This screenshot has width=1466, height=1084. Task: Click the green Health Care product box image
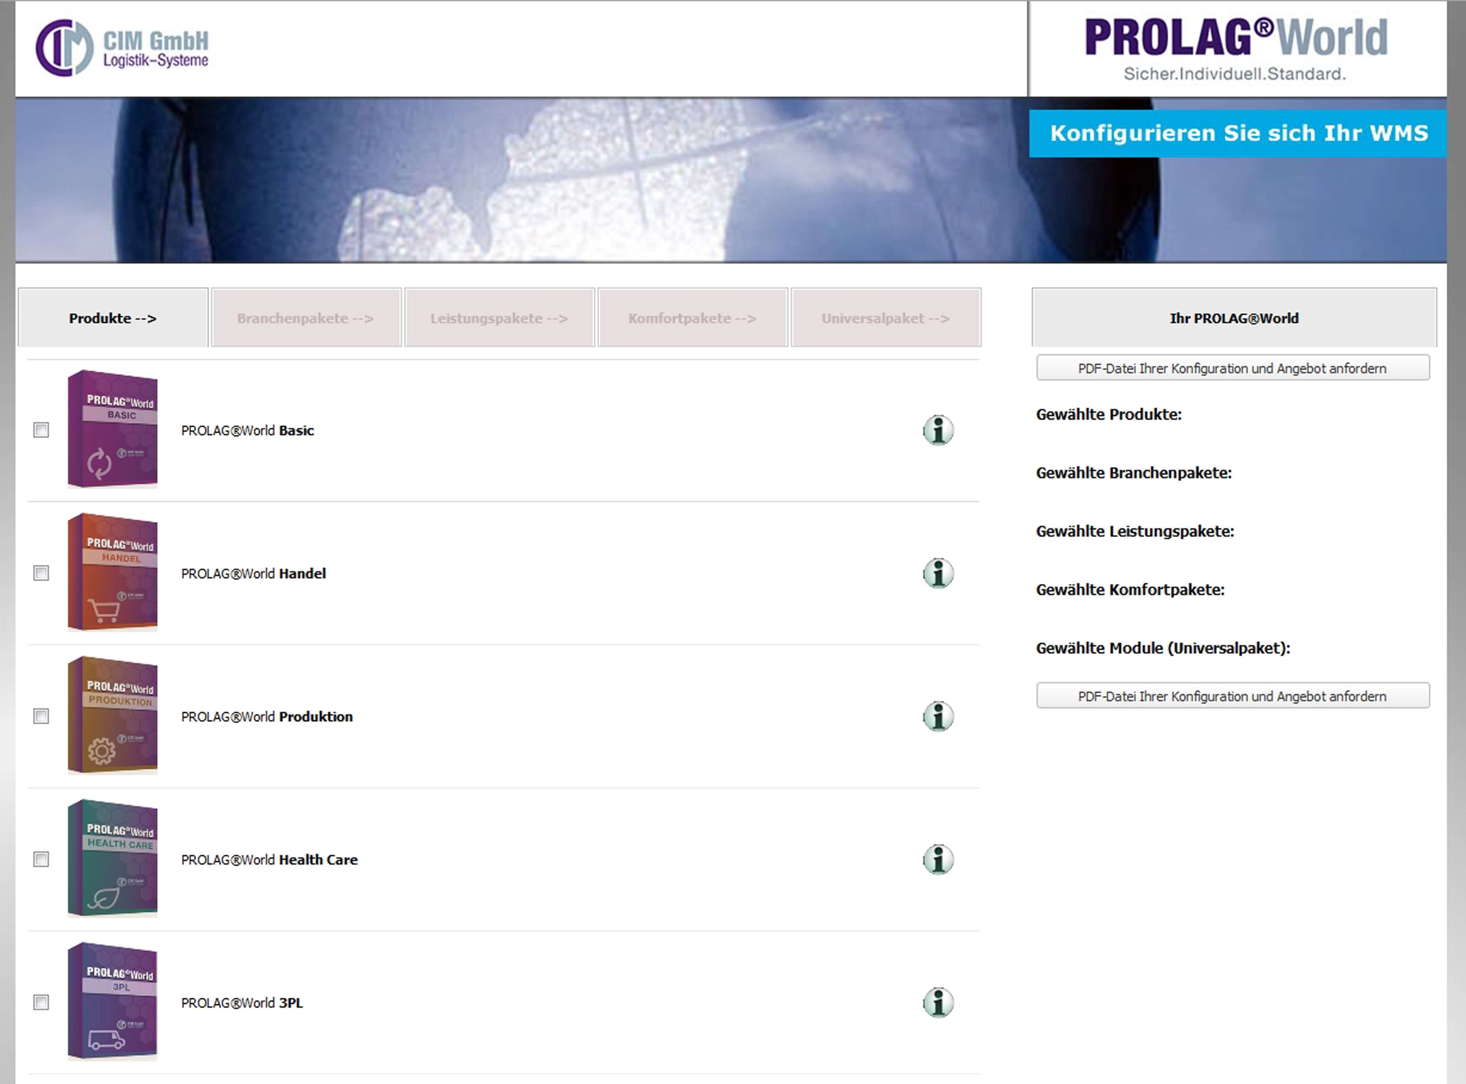(x=113, y=858)
